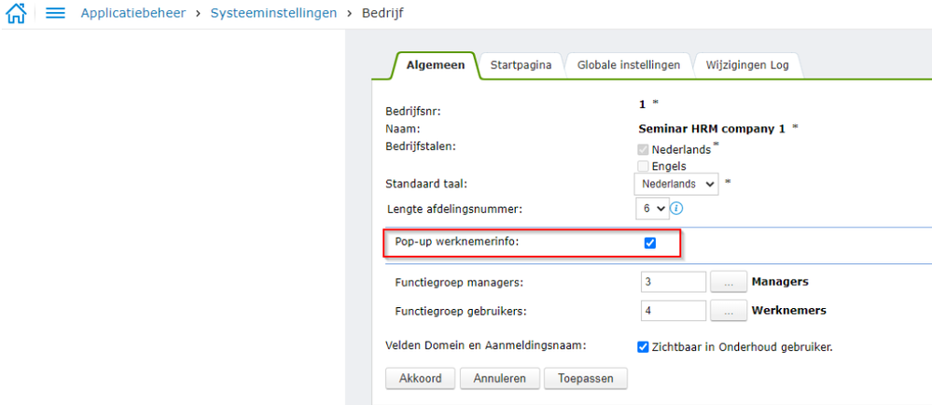This screenshot has width=932, height=405.
Task: Toggle the Engels language checkbox
Action: [644, 166]
